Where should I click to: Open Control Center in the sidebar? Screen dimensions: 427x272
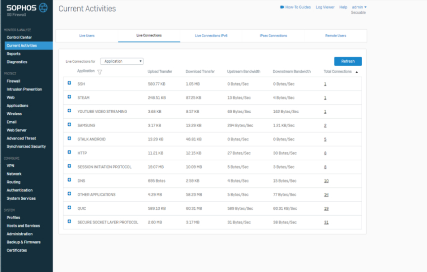click(x=19, y=38)
